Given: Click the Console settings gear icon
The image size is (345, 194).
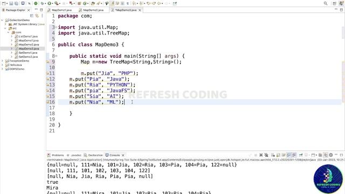Looking at the screenshot, I should [330, 155].
